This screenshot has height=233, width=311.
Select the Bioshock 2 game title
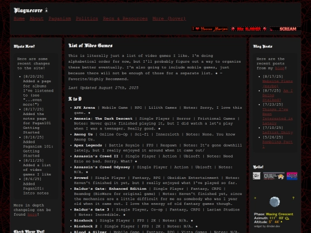tap(86, 226)
